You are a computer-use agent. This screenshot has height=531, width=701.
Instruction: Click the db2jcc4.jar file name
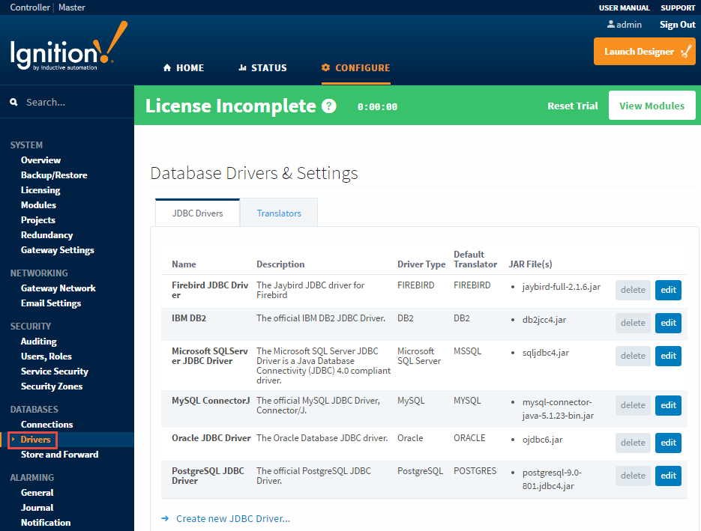pos(544,320)
